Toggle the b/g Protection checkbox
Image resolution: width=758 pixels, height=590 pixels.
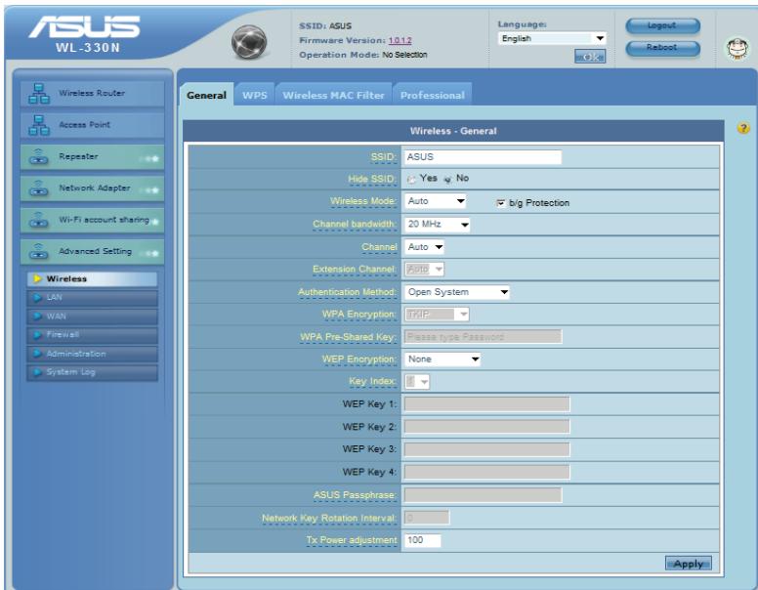500,203
